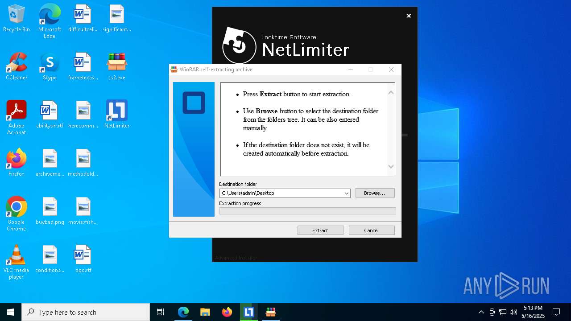Open Edge from the taskbar
The width and height of the screenshot is (571, 321).
click(x=183, y=312)
